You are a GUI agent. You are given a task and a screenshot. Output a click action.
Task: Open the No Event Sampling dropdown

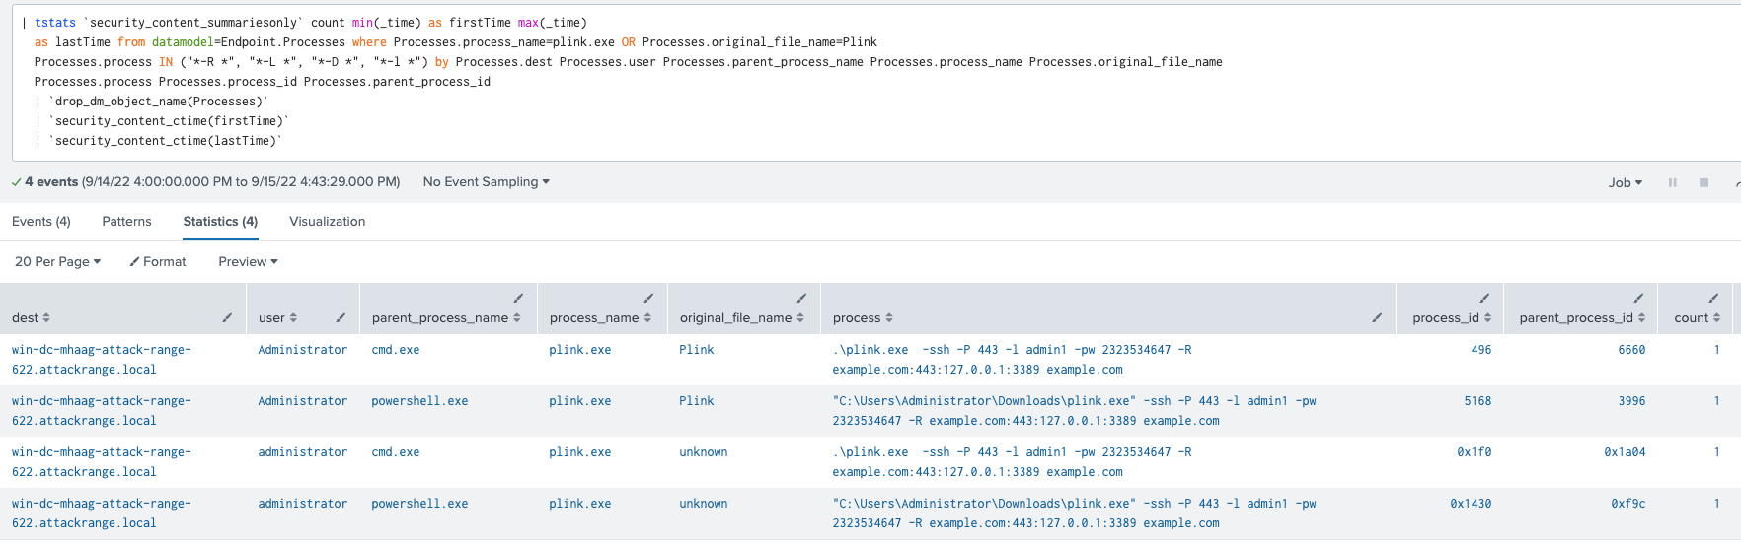click(487, 181)
